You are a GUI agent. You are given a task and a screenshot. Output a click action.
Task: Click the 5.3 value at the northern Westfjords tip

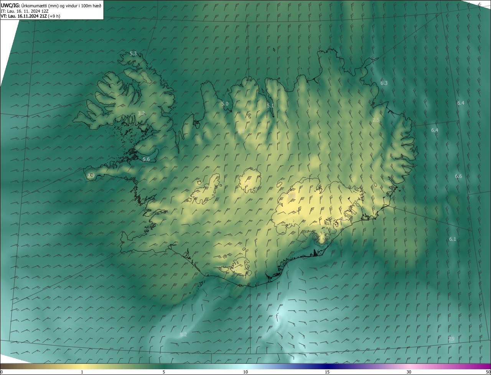pyautogui.click(x=133, y=54)
